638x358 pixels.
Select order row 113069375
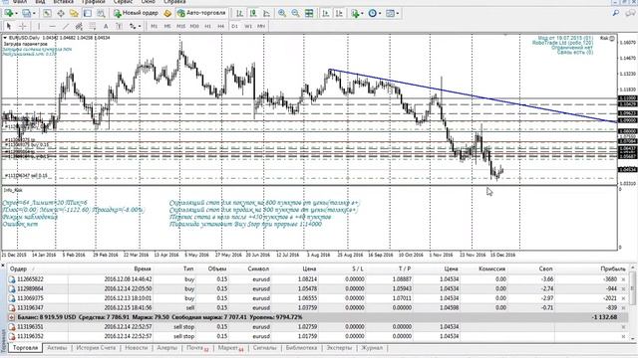317,298
